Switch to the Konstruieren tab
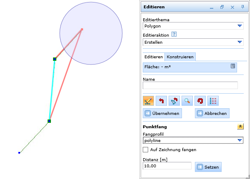This screenshot has height=179, width=250. click(180, 57)
